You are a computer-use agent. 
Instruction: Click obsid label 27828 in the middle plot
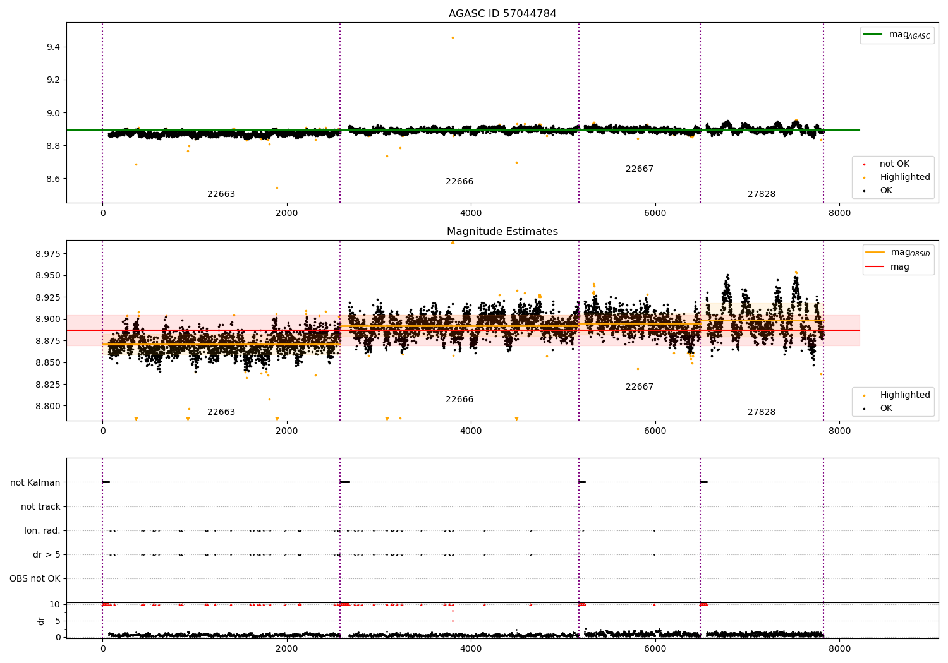(762, 412)
